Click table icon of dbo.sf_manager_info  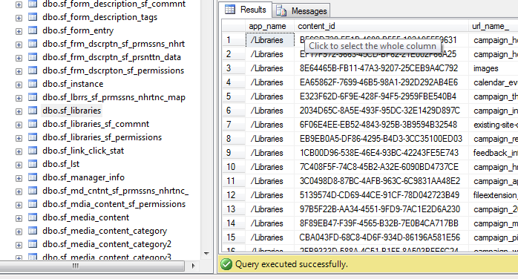coord(33,177)
